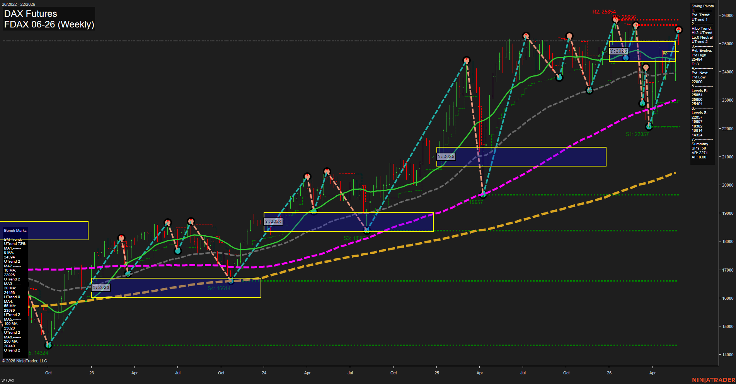Click the 'Y:2023' yearly box label
This screenshot has width=736, height=384.
tap(101, 287)
